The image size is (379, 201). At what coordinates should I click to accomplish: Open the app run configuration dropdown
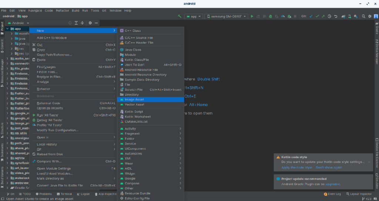tap(194, 16)
